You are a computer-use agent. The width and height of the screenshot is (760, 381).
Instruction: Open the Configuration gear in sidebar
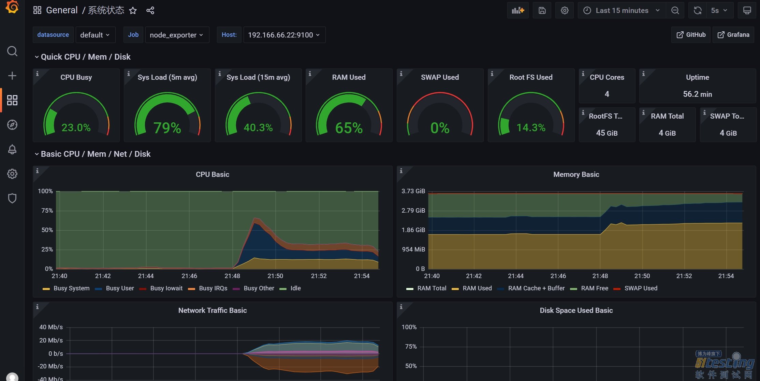[x=12, y=174]
